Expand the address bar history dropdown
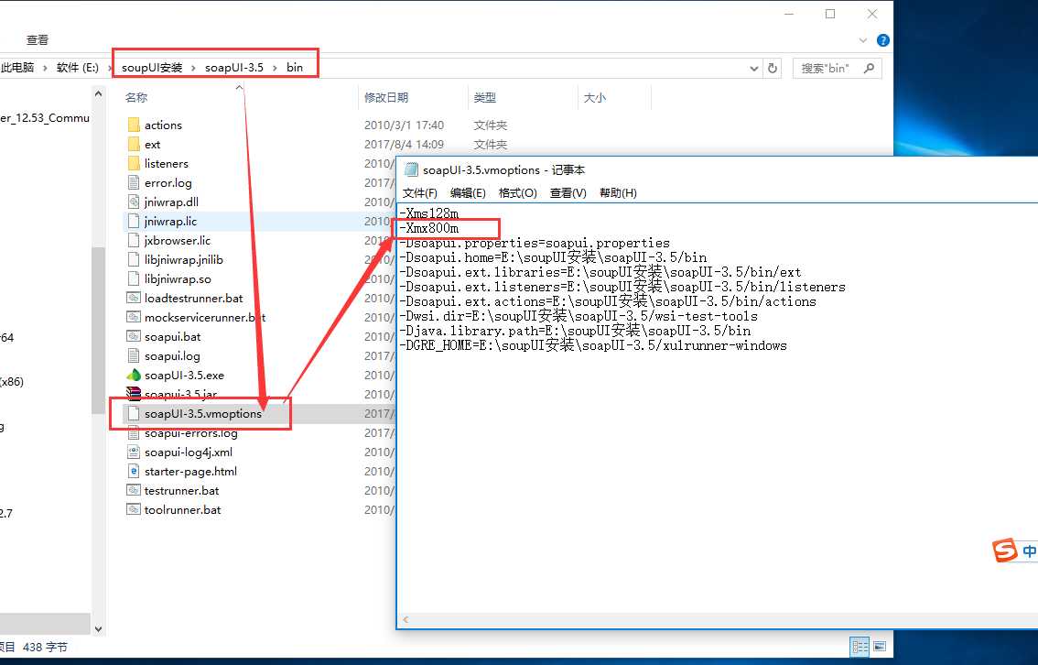The height and width of the screenshot is (665, 1038). 753,68
